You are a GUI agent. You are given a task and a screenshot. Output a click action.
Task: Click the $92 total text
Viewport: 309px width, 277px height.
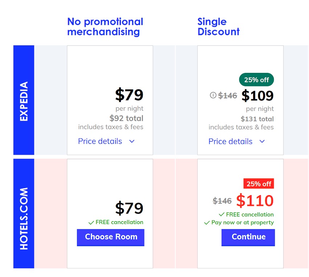[126, 118]
